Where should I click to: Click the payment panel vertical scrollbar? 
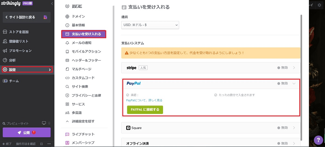tap(301, 77)
